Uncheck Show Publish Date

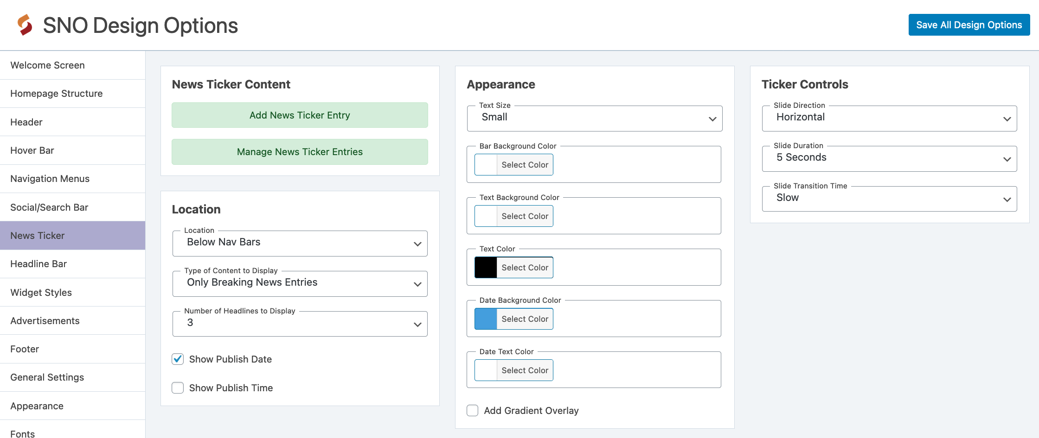(x=178, y=359)
